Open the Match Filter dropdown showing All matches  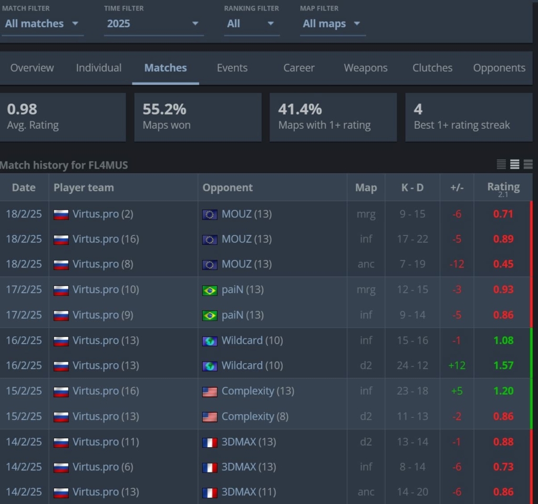[42, 24]
